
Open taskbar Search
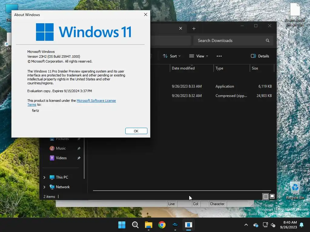coord(135,225)
